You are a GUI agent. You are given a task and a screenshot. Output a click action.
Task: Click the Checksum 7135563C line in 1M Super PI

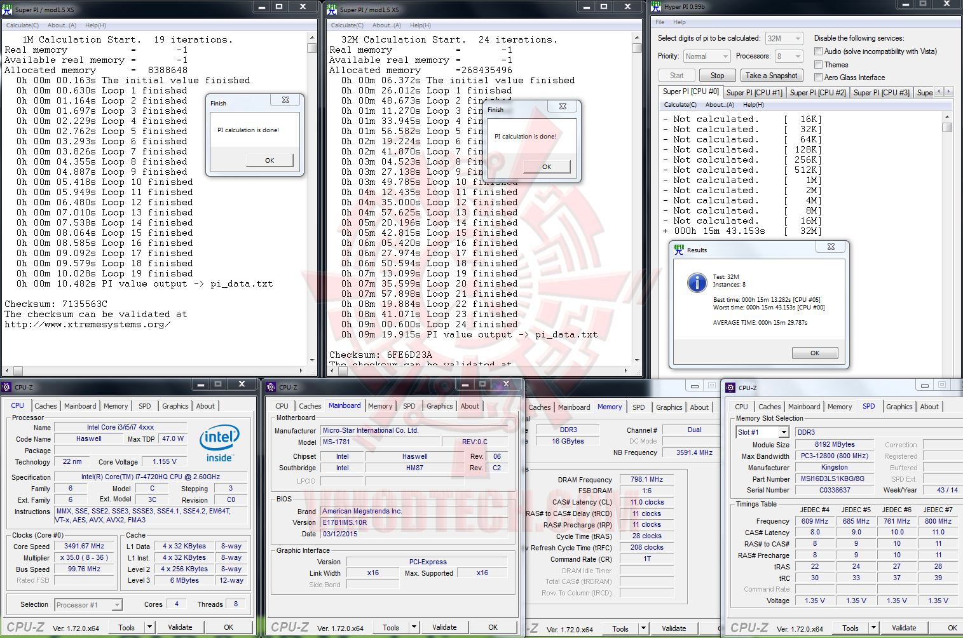56,304
